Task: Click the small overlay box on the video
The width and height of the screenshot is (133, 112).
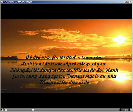Action: point(4,91)
